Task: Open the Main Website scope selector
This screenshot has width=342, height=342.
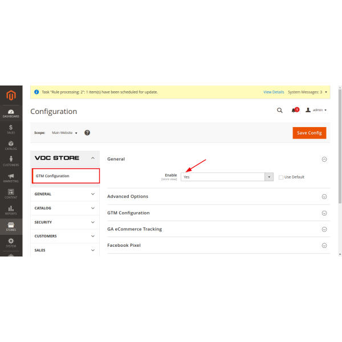Action: pyautogui.click(x=64, y=133)
